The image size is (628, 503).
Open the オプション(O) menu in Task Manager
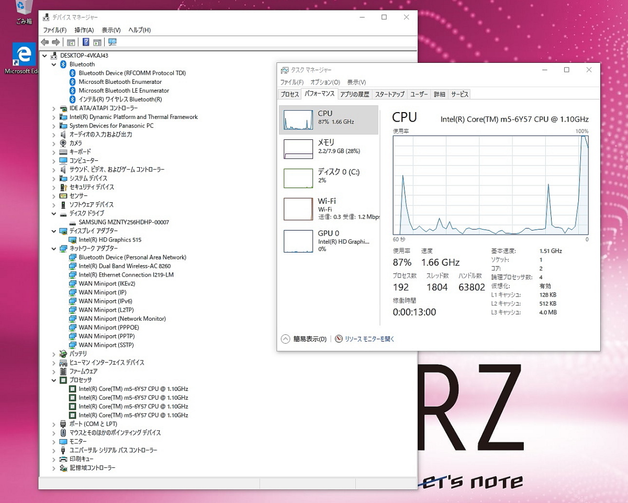click(324, 82)
